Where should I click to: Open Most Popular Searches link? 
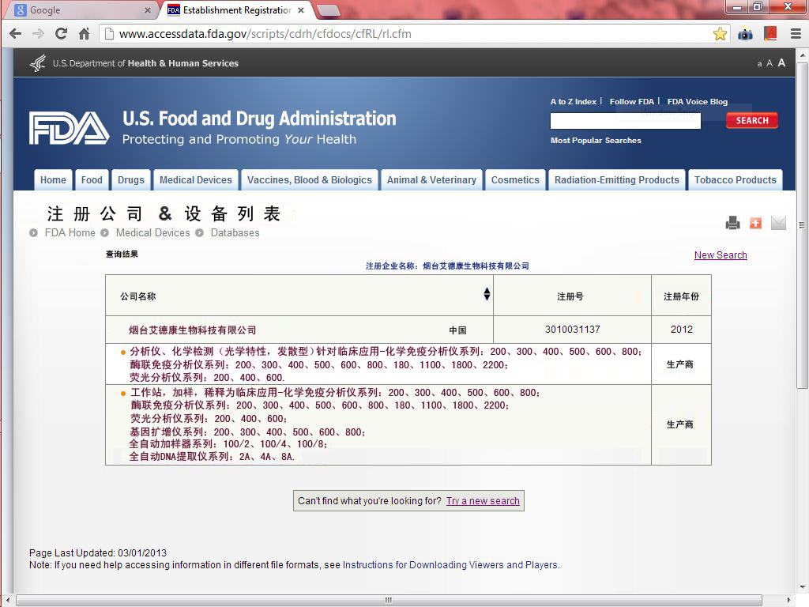pyautogui.click(x=596, y=141)
